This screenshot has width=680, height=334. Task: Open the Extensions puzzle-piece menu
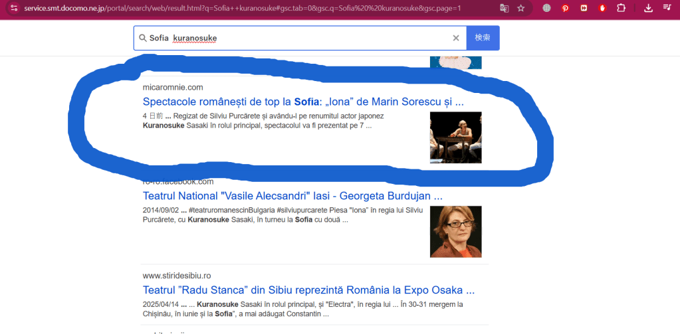pos(622,8)
